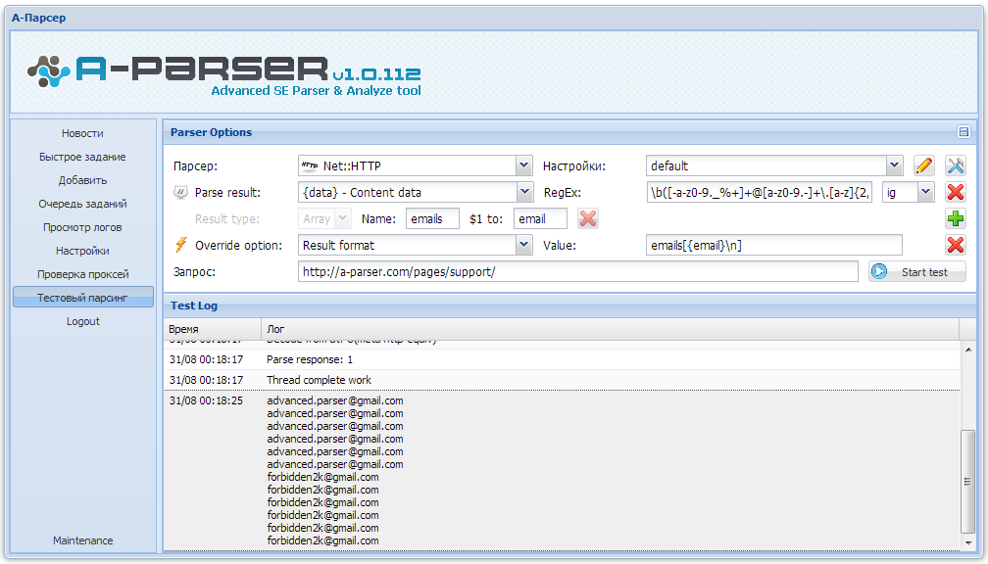Click the Test Log panel title
The width and height of the screenshot is (988, 564).
(194, 305)
